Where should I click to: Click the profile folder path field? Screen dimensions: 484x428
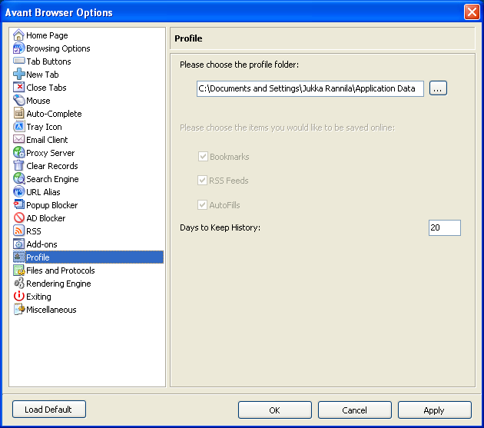(x=310, y=88)
